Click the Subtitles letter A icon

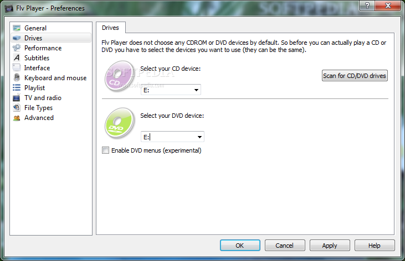click(x=17, y=58)
